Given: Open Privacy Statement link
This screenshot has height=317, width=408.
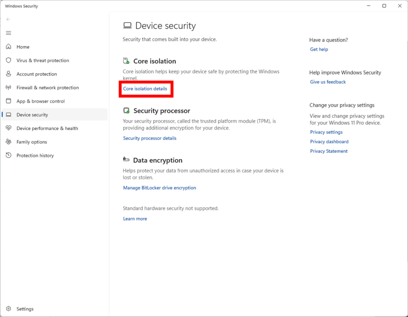Looking at the screenshot, I should pyautogui.click(x=329, y=151).
